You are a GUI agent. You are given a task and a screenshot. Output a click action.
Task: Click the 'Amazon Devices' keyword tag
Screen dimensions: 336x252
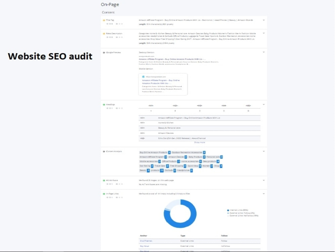tap(178, 157)
